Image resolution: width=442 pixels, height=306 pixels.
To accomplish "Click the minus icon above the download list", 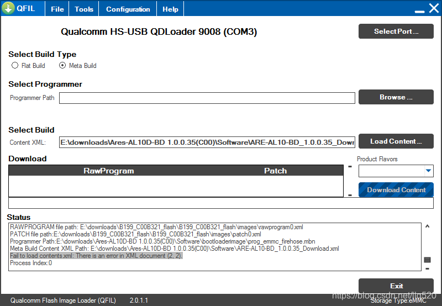I will 350,166.
